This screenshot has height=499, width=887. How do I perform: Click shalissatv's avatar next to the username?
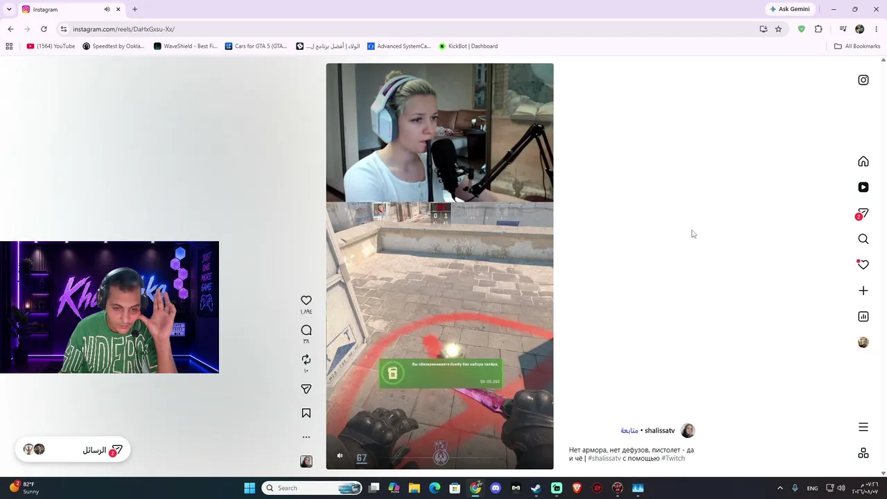pos(687,431)
